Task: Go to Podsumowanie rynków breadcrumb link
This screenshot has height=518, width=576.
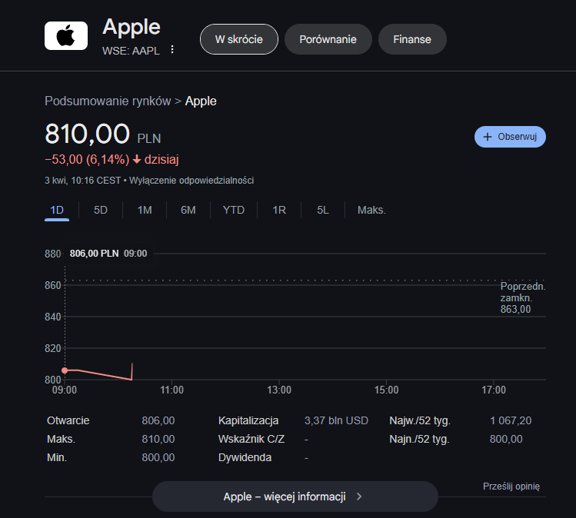Action: click(x=108, y=101)
